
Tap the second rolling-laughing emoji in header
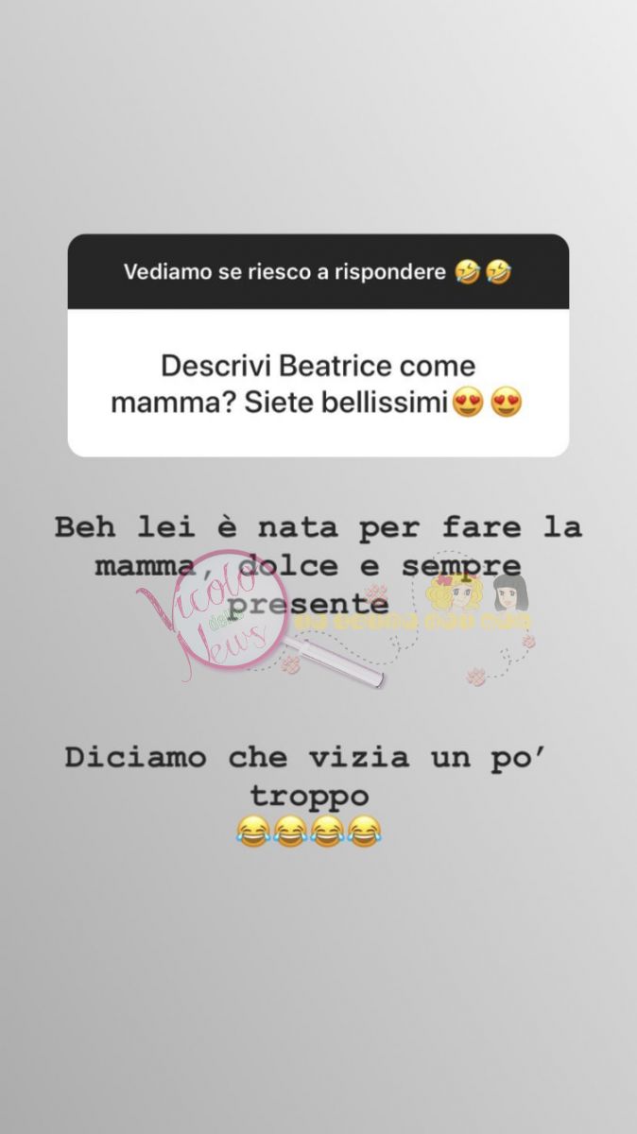(499, 273)
